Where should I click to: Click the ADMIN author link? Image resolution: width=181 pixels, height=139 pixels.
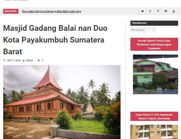30,61
